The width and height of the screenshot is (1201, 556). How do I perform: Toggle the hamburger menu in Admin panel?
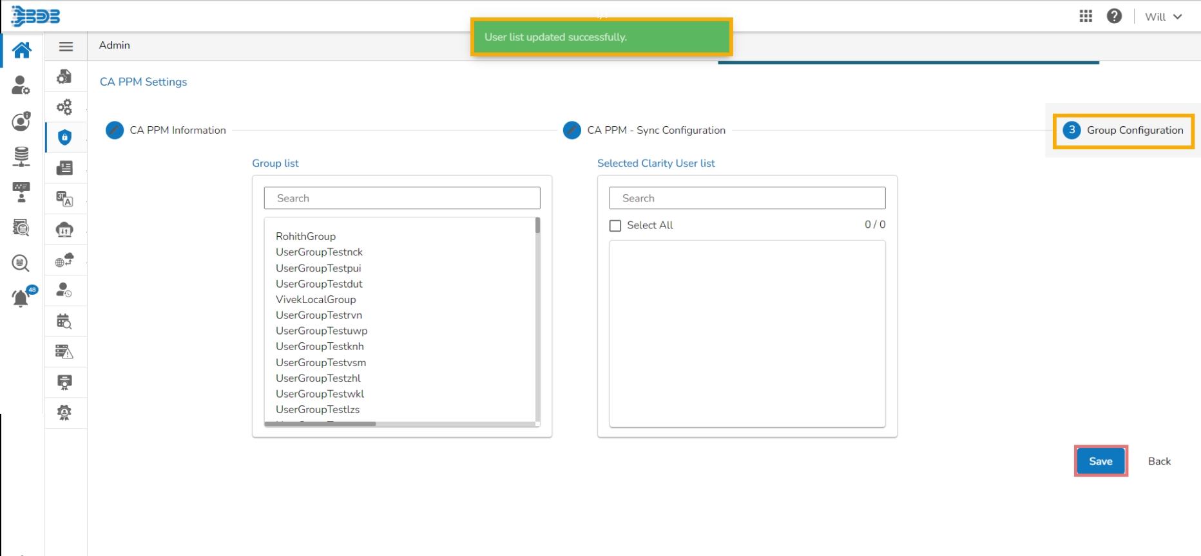[x=66, y=46]
